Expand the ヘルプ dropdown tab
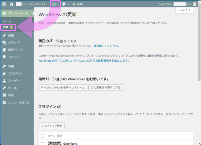 coord(185,10)
